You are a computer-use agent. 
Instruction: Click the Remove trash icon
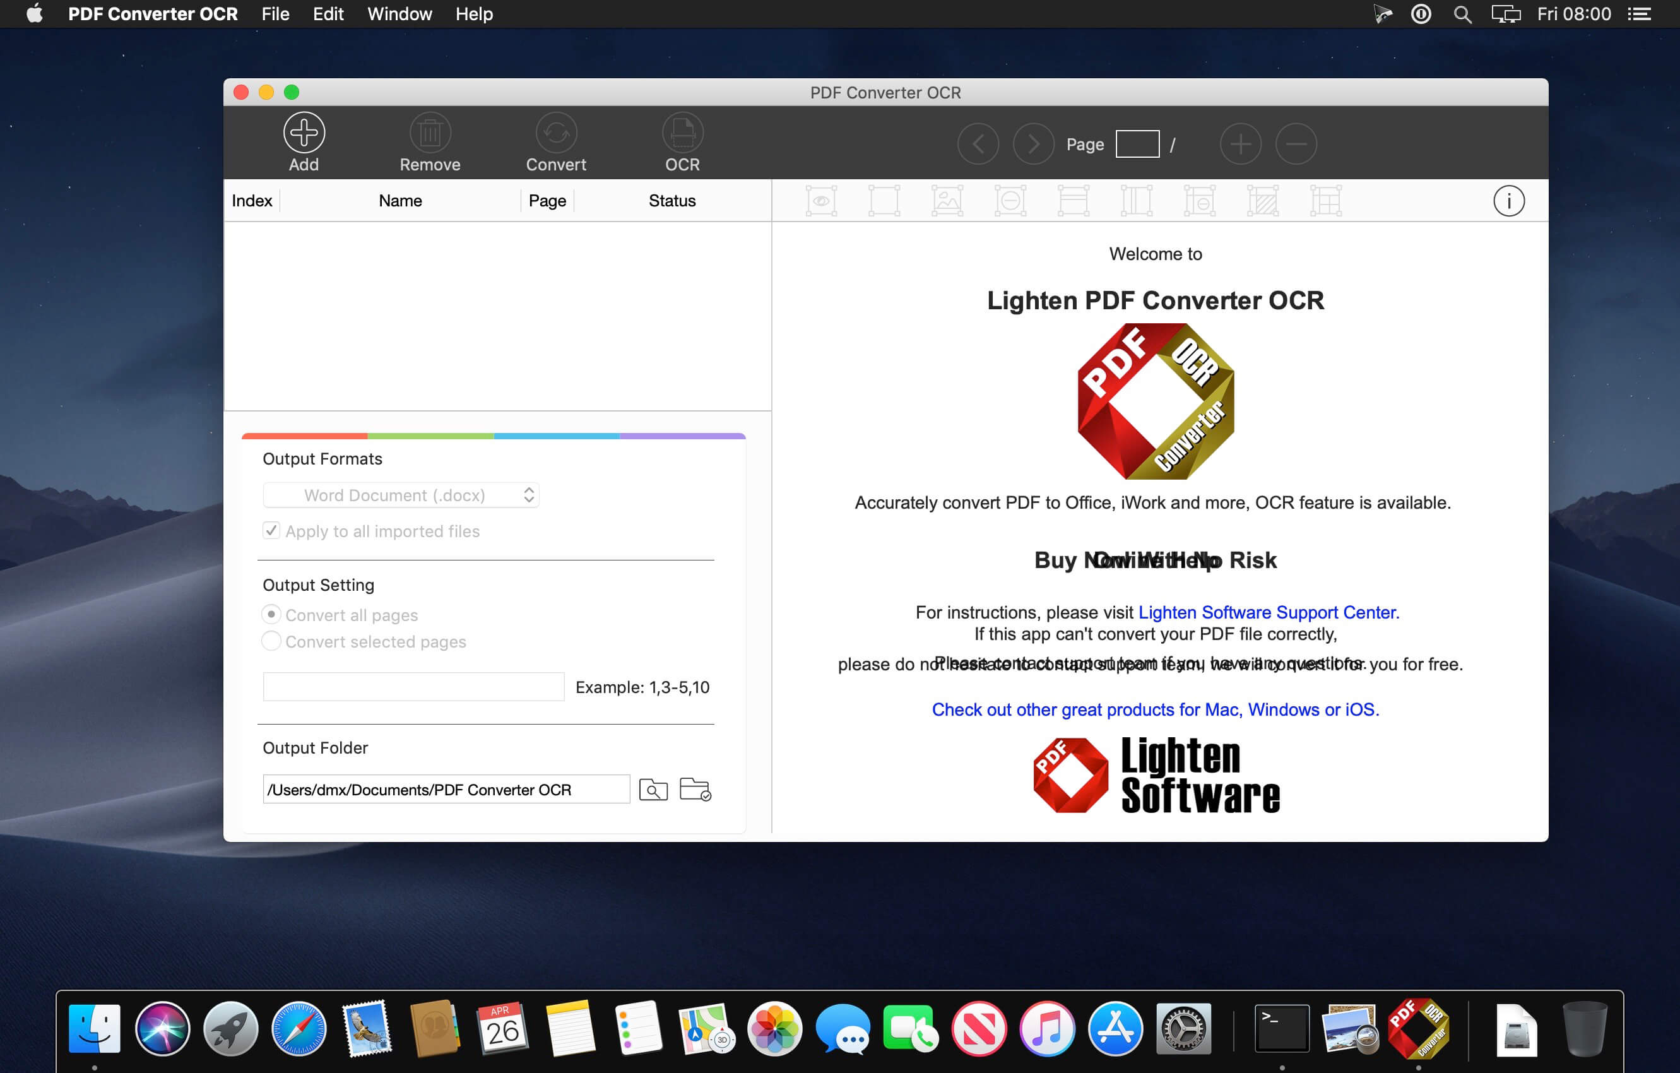click(x=430, y=133)
